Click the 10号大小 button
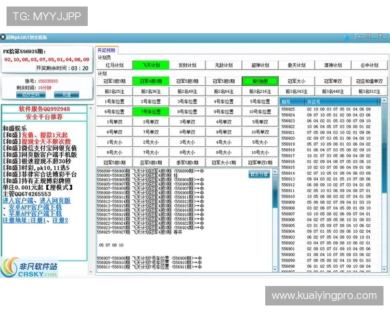The width and height of the screenshot is (390, 312). point(260,153)
